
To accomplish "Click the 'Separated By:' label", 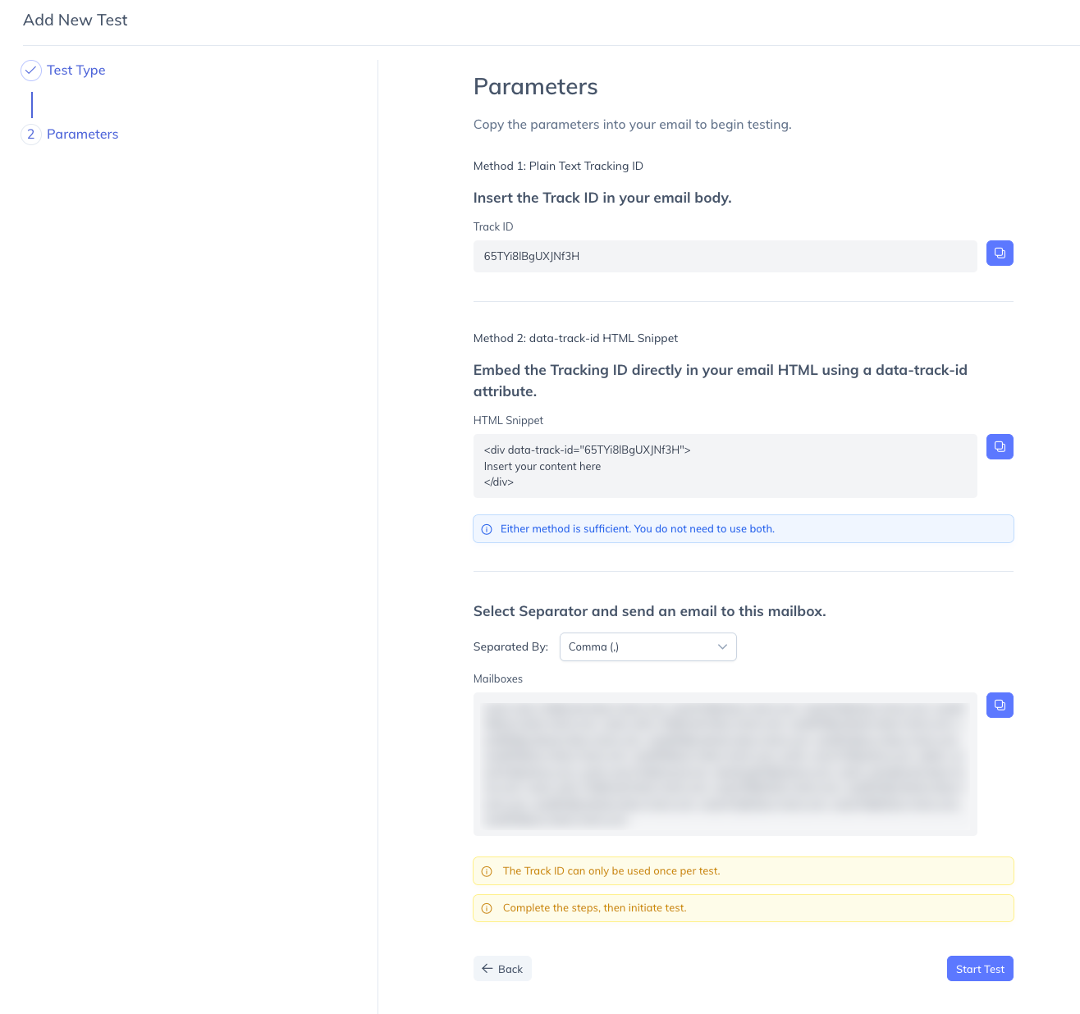I will point(510,646).
